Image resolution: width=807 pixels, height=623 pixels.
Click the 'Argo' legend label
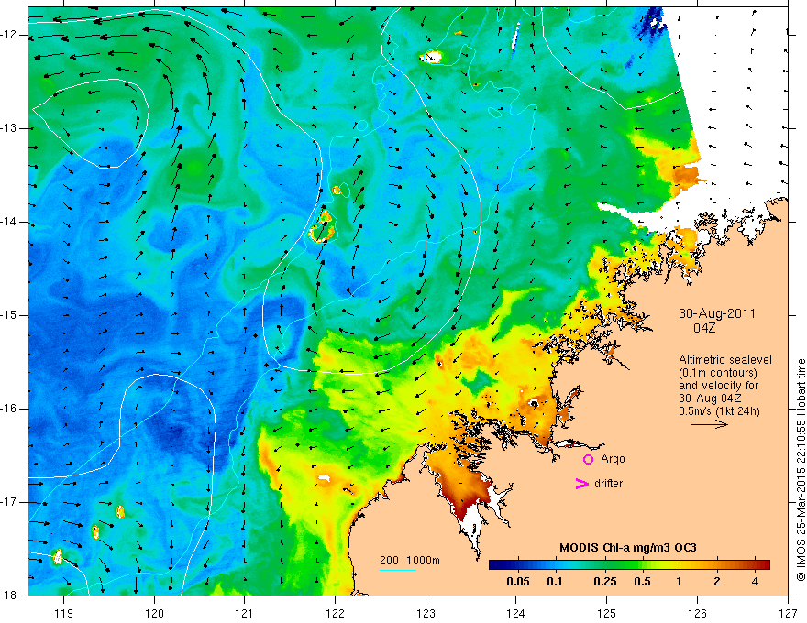pos(613,459)
